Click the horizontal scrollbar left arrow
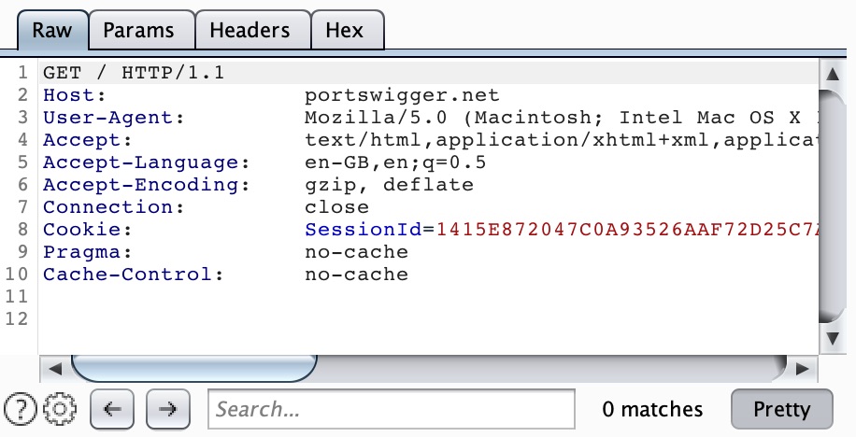The width and height of the screenshot is (856, 437). pos(54,369)
